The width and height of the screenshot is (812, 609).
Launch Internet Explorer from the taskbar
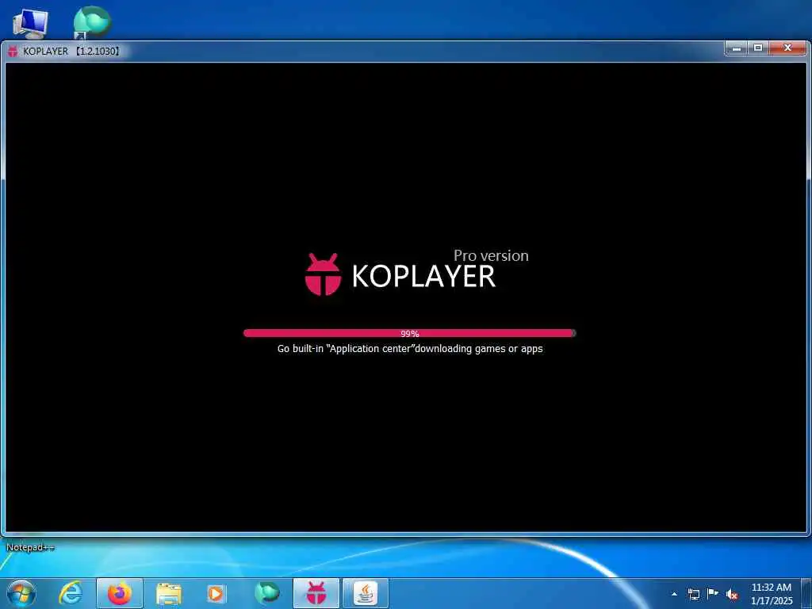pos(71,593)
